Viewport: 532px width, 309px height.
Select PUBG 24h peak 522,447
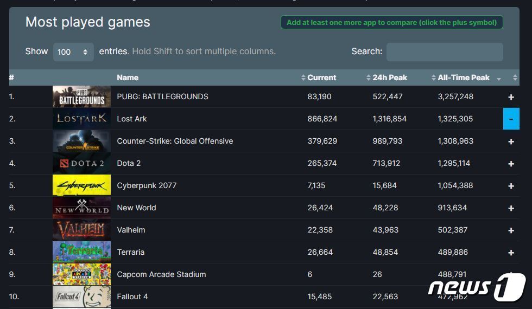388,96
